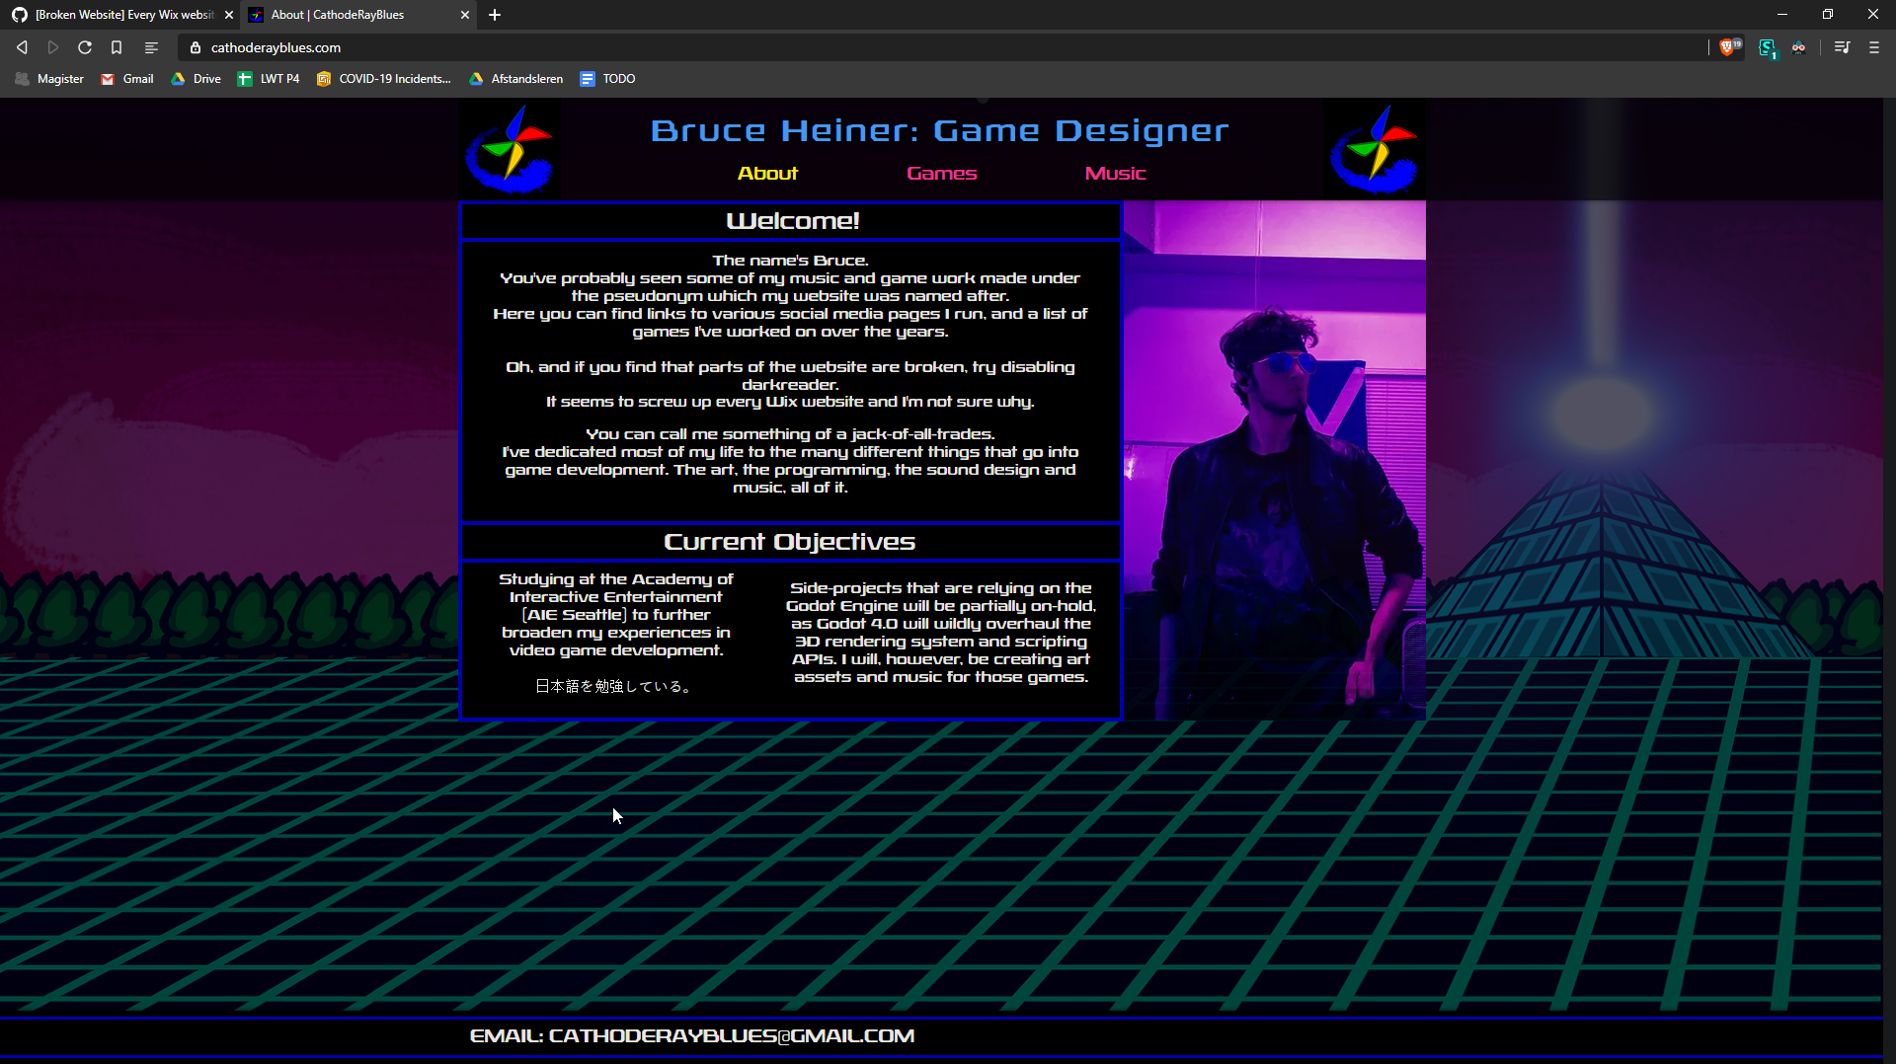This screenshot has width=1896, height=1064.
Task: Click the CATHODERAYBLUES email link
Action: (x=691, y=1036)
